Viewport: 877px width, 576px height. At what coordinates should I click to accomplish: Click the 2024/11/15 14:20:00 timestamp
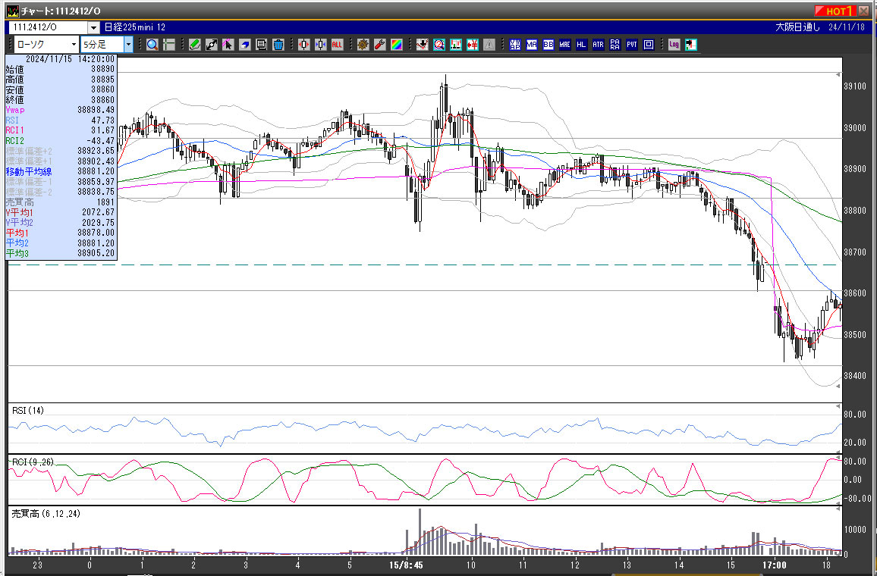coord(70,58)
